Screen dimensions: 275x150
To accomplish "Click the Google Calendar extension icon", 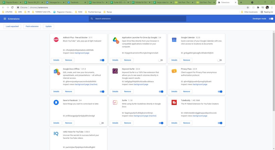I will point(174,40).
